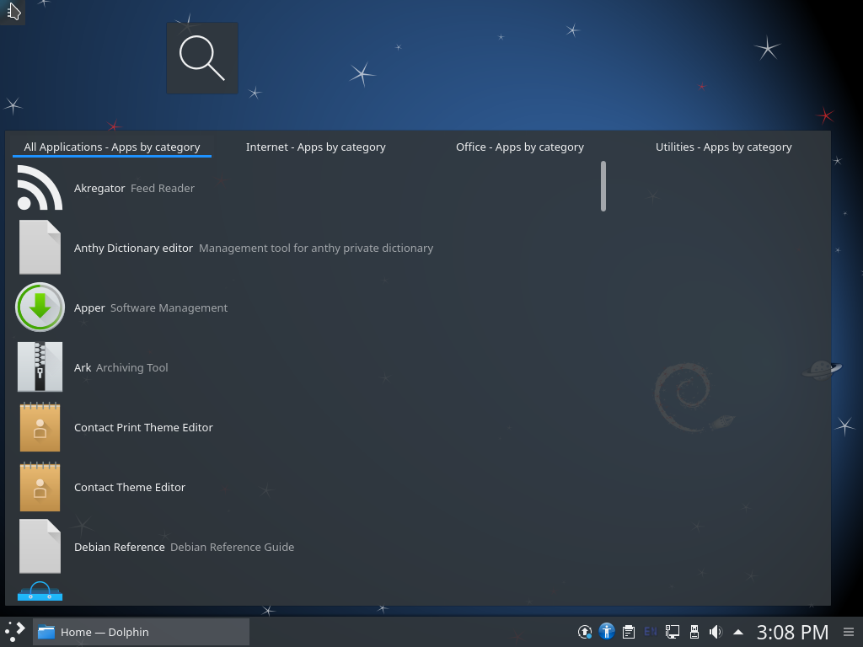
Task: Switch to the Home — Dolphin task
Action: point(141,632)
